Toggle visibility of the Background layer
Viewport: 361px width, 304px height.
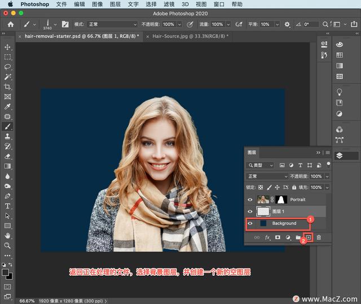tap(250, 223)
